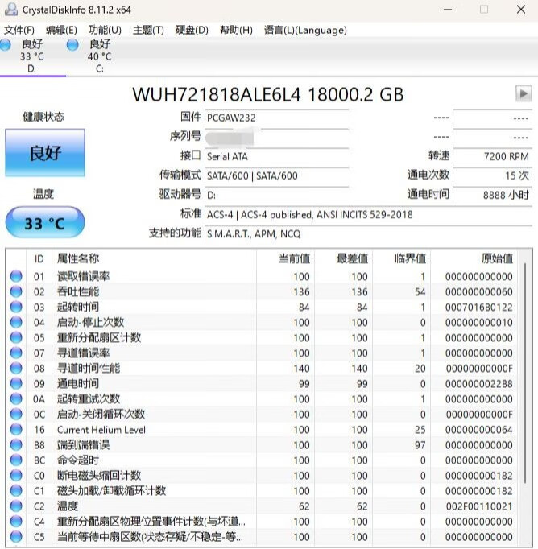Viewport: 538px width, 549px height.
Task: Click the Serial ATA interface field
Action: (277, 156)
